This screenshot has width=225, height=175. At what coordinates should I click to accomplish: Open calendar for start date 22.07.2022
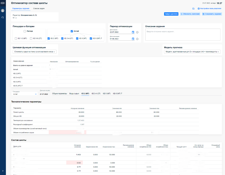tap(133, 32)
